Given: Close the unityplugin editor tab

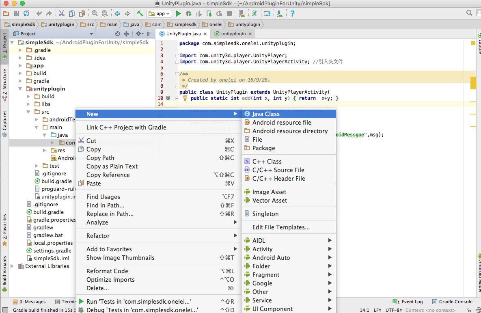Looking at the screenshot, I should point(250,34).
